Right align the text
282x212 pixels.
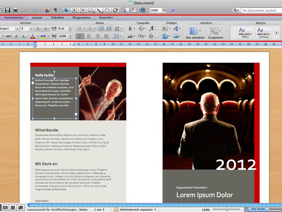coord(97,36)
